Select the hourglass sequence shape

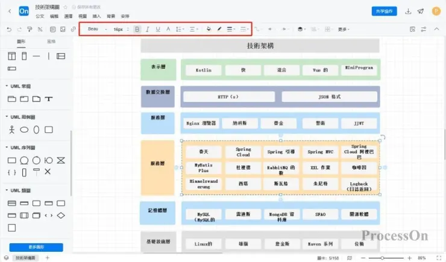click(x=61, y=161)
